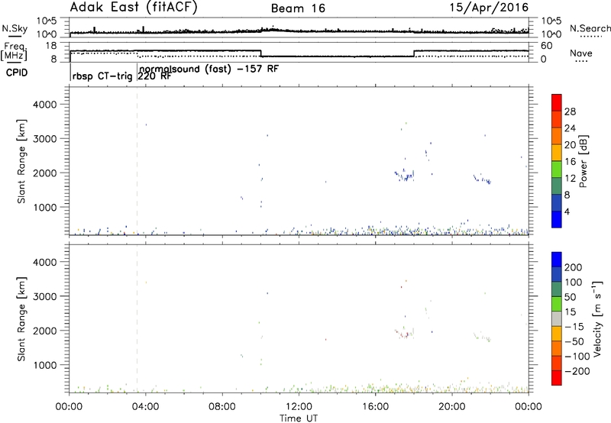Click '1000' on the velocity panel range axis
Image resolution: width=611 pixels, height=423 pixels.
(44, 365)
